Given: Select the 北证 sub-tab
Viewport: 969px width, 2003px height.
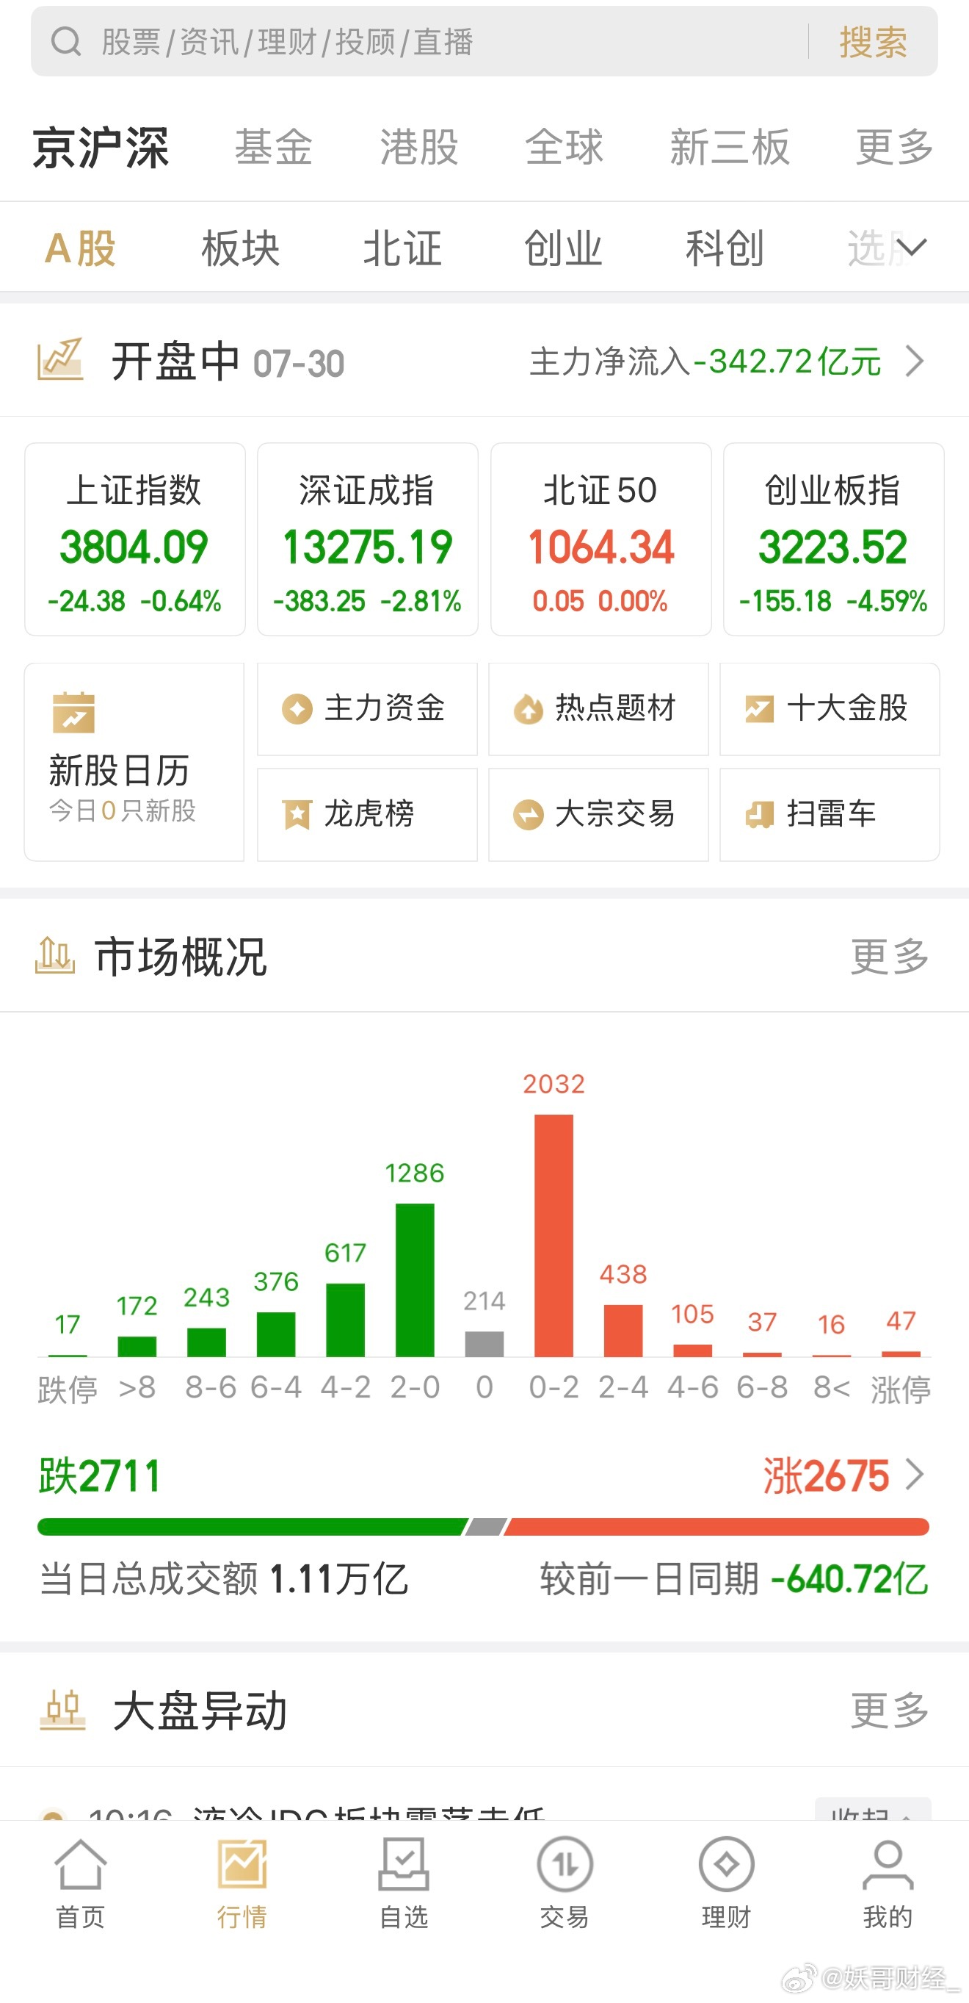Looking at the screenshot, I should point(402,249).
